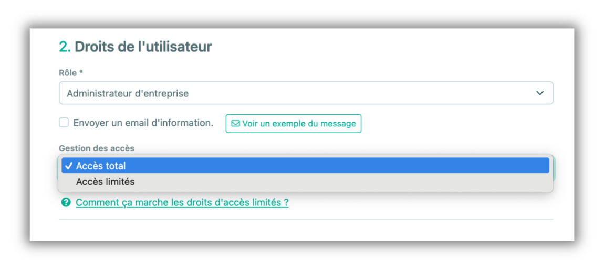Click the envelope icon in the message example button
Viewport: 604px width, 262px height.
coord(235,124)
